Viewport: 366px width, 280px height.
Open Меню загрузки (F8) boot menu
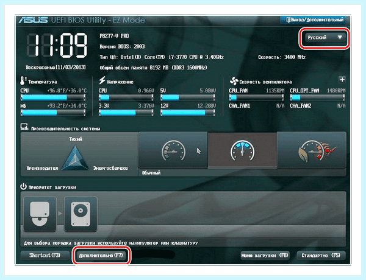pyautogui.click(x=265, y=255)
